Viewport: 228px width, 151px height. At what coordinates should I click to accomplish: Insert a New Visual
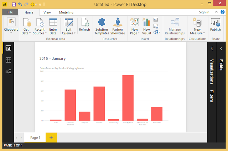coord(146,26)
